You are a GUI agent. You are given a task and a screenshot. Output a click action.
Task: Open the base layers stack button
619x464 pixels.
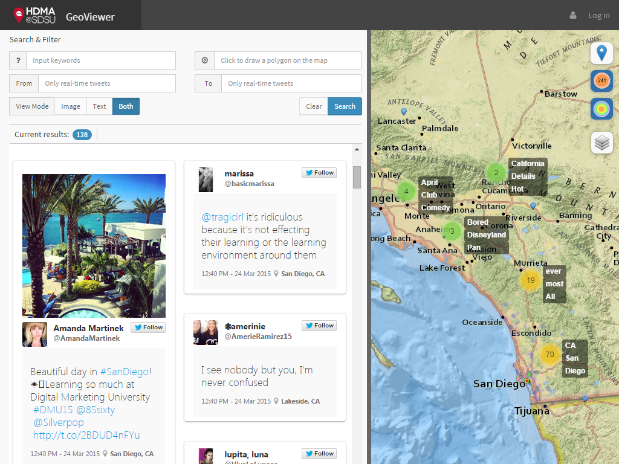point(601,143)
